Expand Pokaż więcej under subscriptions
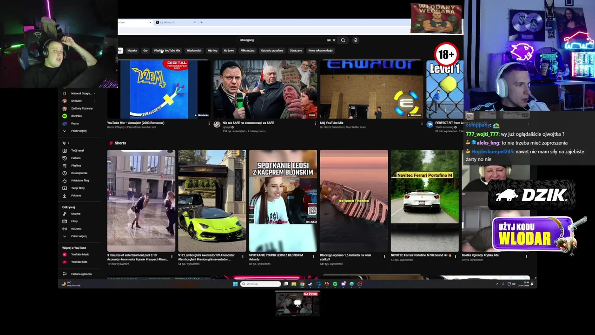Screen dimensions: 595x335 click(79, 131)
